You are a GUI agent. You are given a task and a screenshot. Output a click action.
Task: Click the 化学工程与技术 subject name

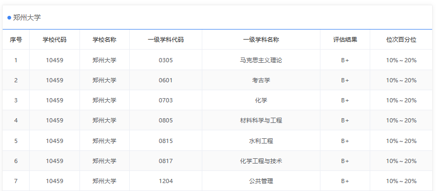[x=261, y=161]
